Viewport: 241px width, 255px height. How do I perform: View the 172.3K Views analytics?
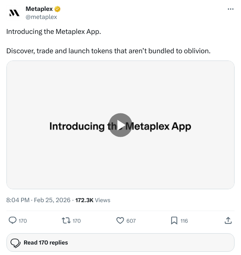93,200
